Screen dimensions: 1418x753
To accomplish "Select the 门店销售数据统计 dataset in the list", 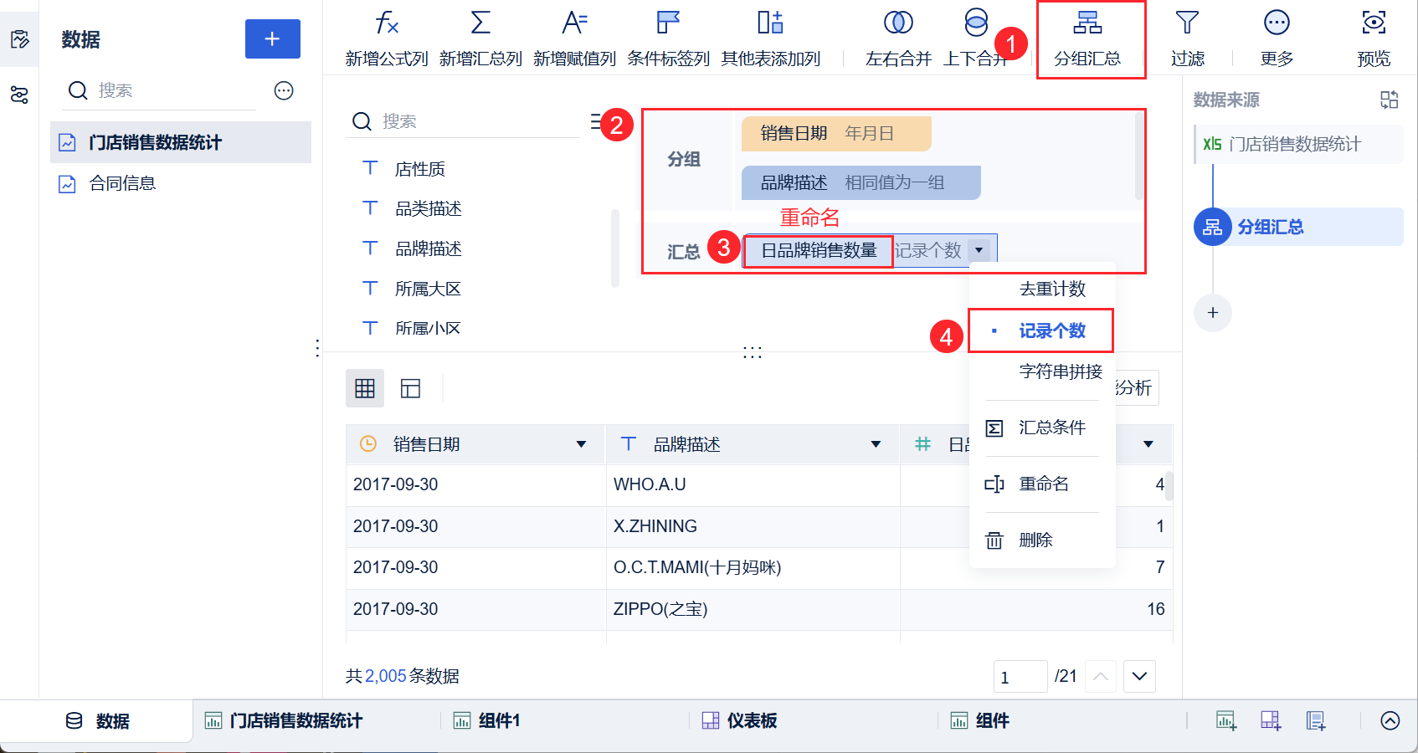I will tap(181, 142).
